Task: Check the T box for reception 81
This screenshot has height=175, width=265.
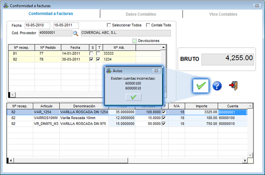Action: tap(98, 53)
